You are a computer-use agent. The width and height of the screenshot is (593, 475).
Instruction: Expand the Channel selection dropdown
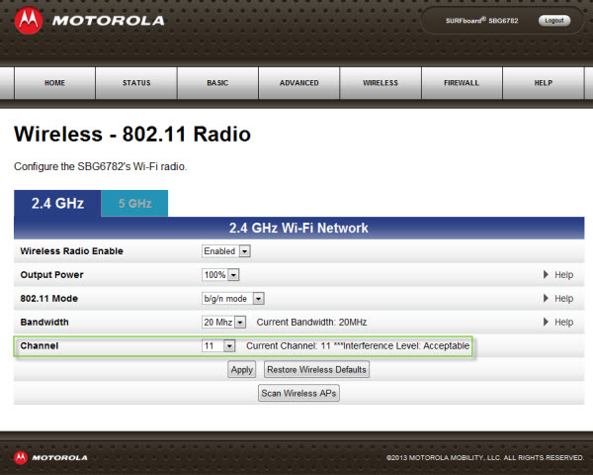pos(218,346)
